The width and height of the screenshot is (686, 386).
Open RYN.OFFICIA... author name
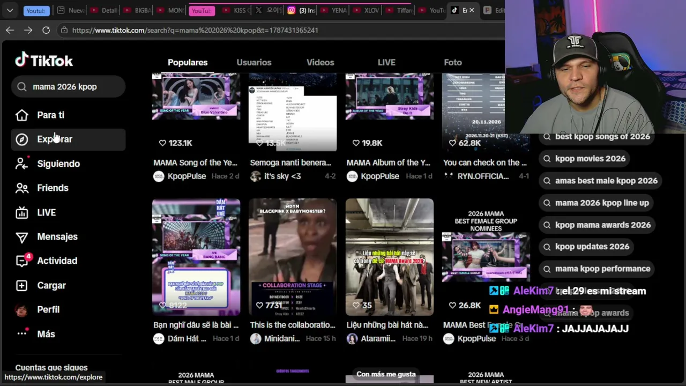(x=483, y=176)
